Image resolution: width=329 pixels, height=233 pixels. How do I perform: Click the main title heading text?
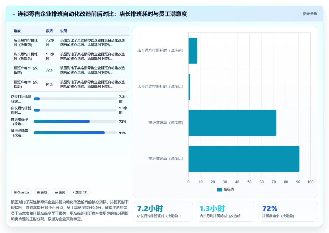coord(102,14)
